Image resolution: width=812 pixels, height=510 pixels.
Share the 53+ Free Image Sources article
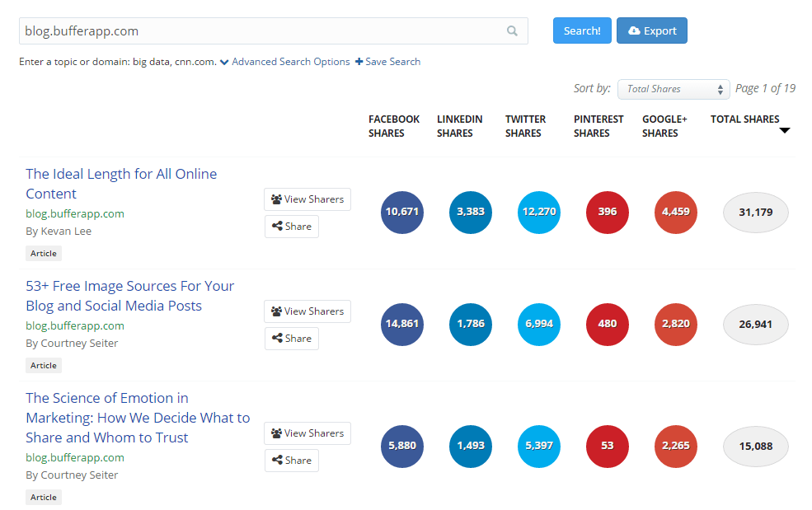(x=292, y=339)
